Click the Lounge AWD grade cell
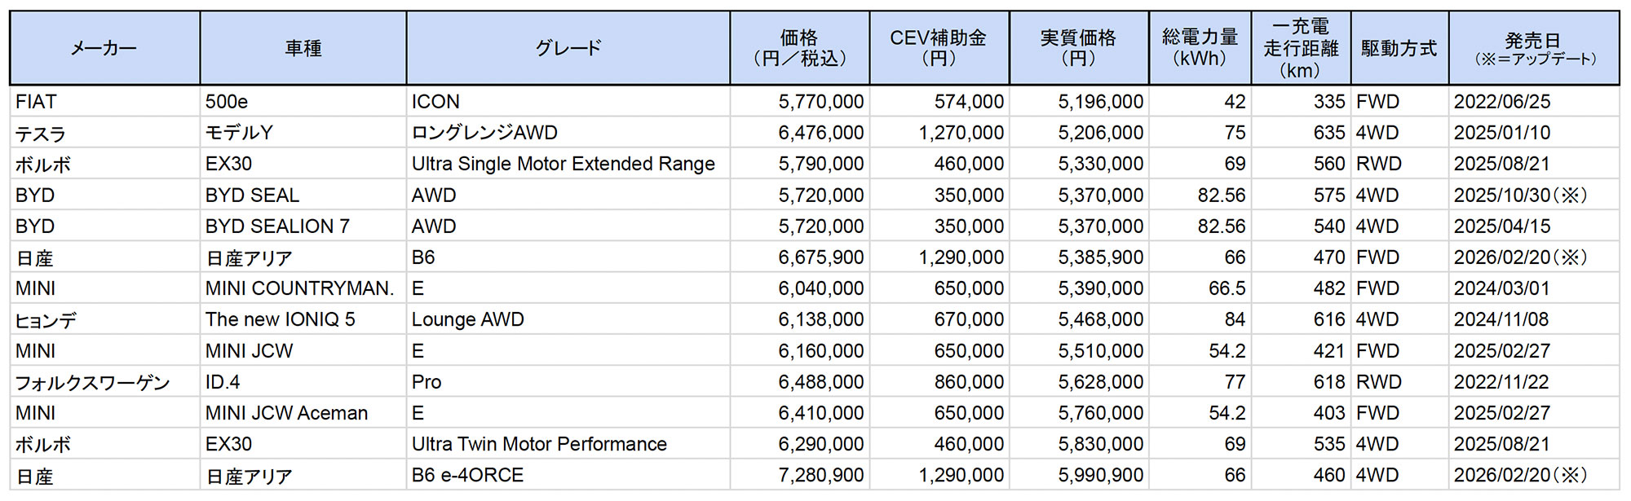The height and width of the screenshot is (501, 1631). click(467, 319)
